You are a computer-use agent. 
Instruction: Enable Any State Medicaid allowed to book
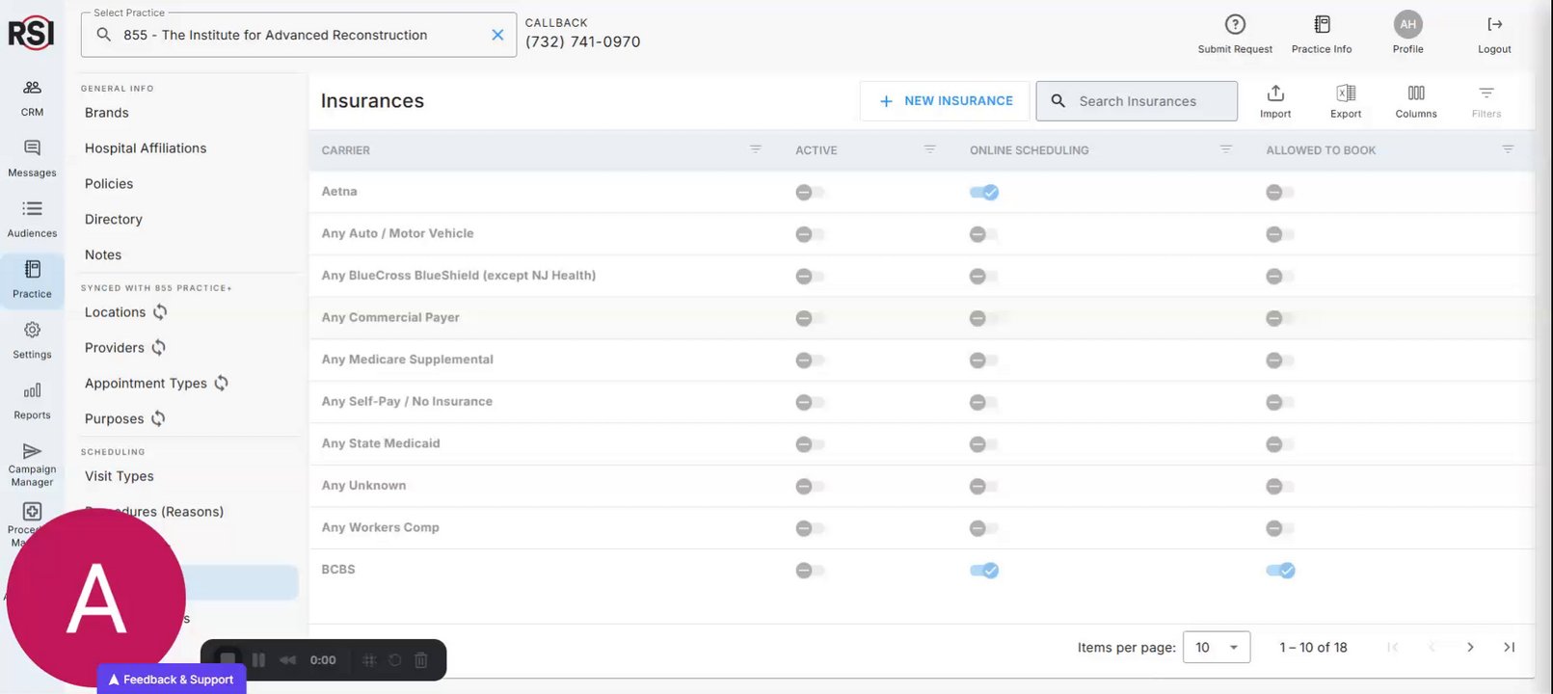1280,444
